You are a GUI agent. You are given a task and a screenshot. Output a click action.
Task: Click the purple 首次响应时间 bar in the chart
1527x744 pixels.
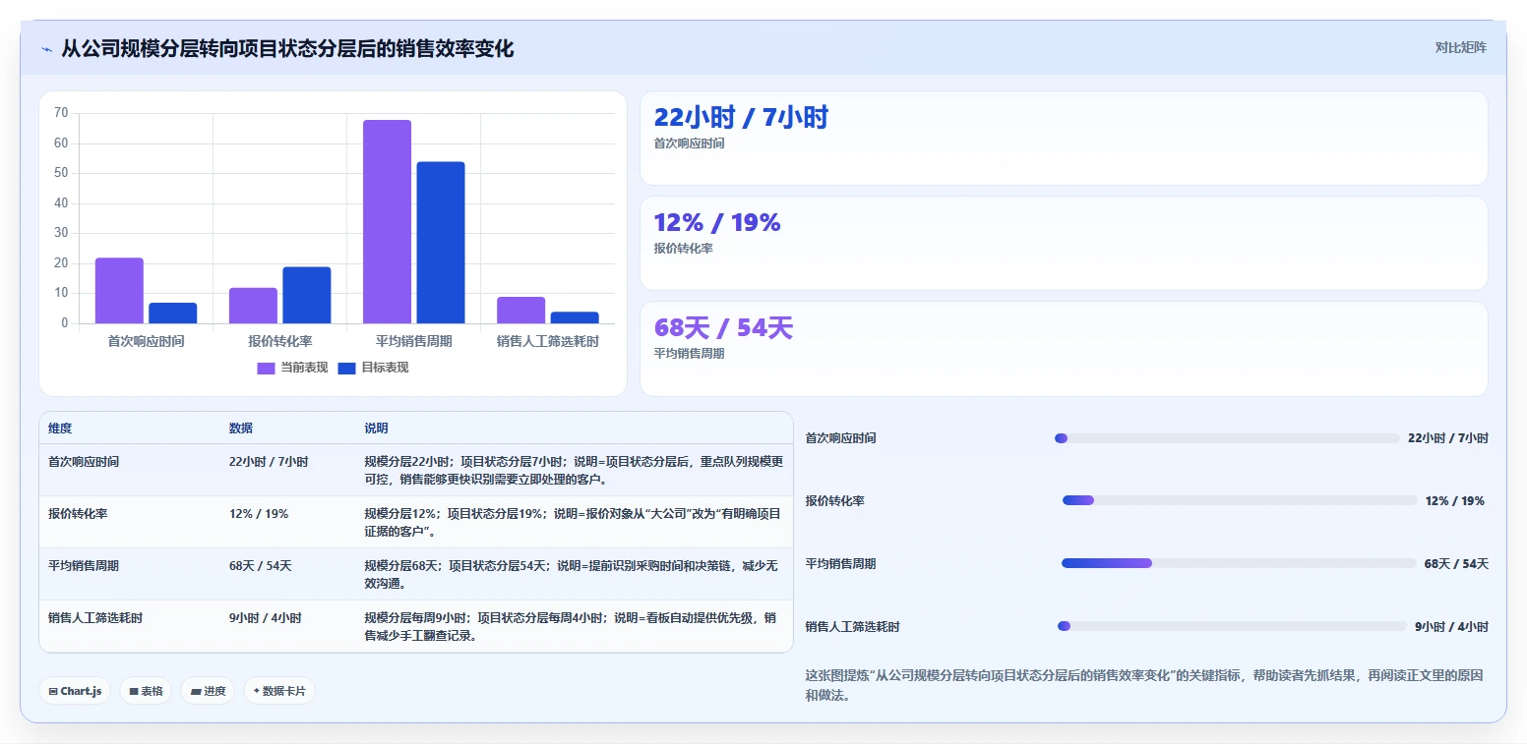[x=119, y=291]
